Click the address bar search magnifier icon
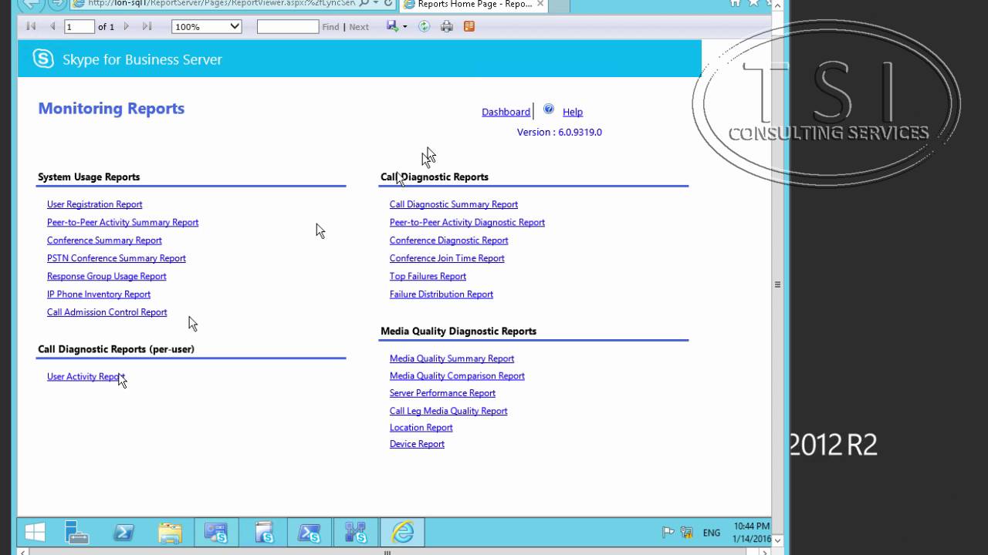 (x=363, y=4)
